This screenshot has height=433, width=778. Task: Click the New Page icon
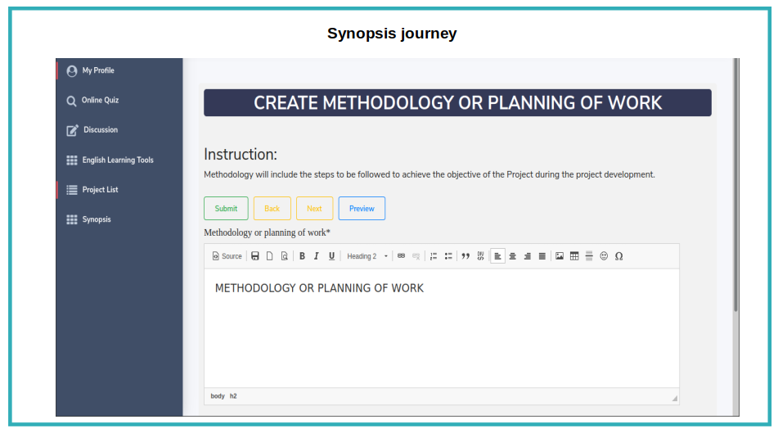[269, 256]
